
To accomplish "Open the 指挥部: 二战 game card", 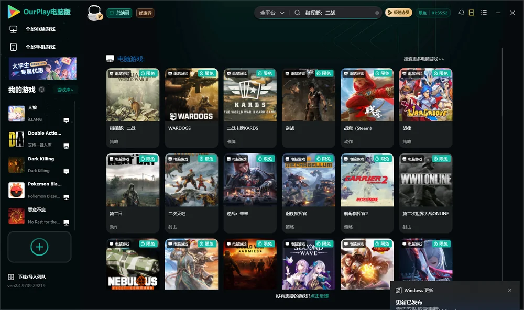I will tap(133, 107).
